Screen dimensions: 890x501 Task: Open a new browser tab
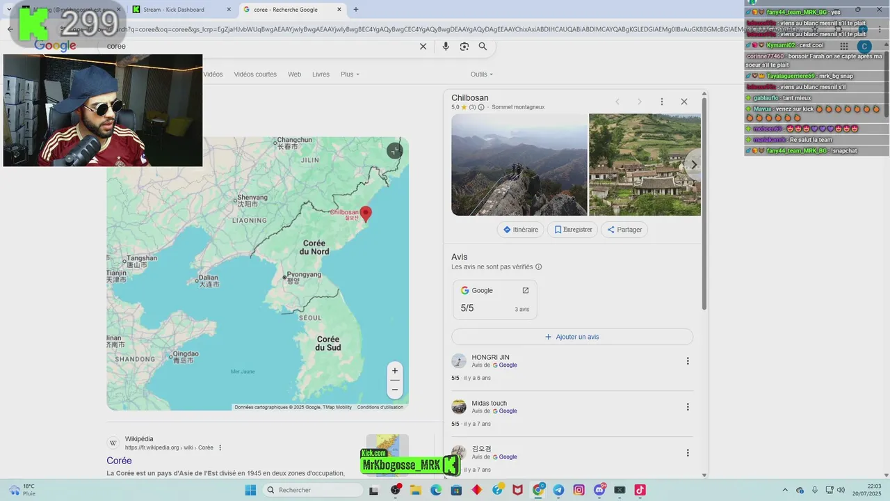(x=356, y=10)
